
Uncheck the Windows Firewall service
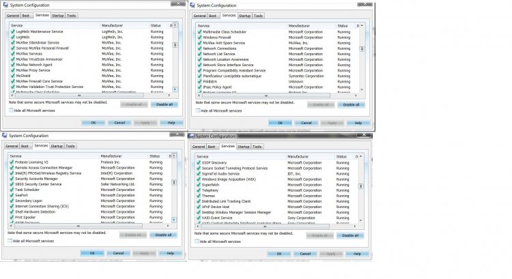199,38
